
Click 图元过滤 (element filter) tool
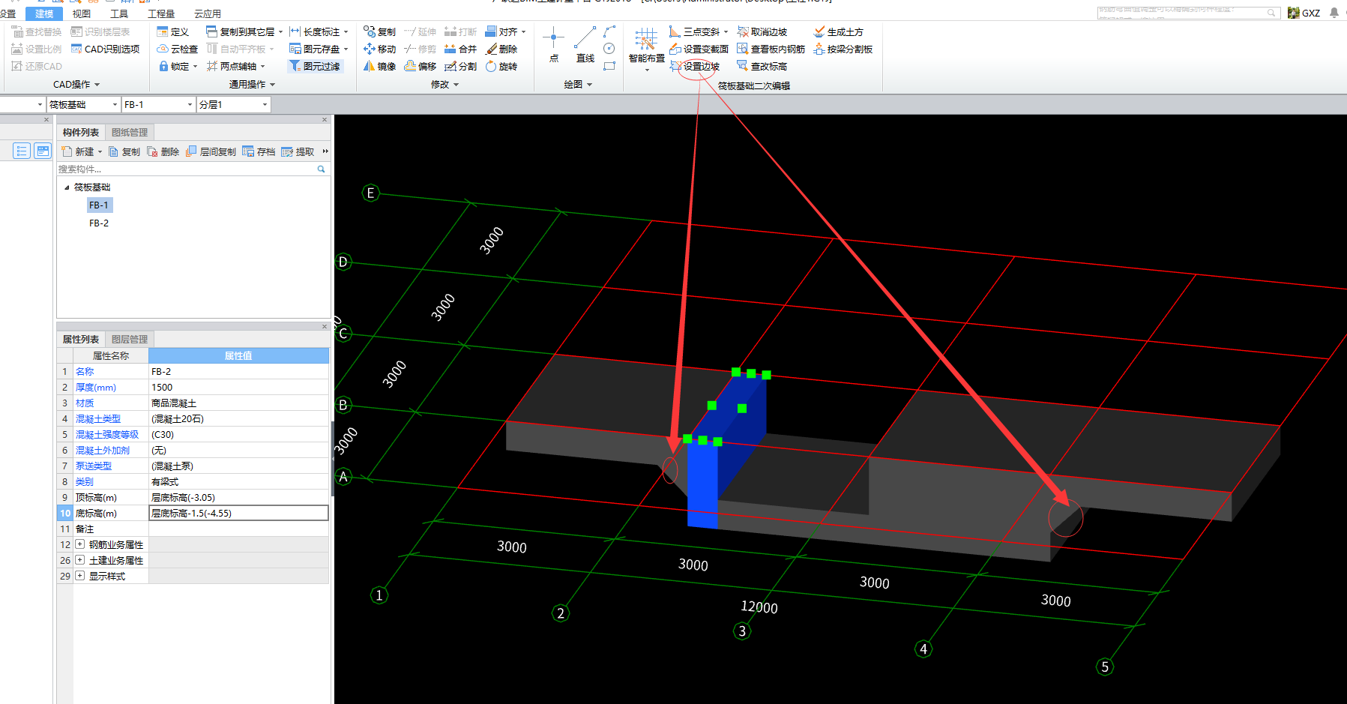[x=315, y=66]
